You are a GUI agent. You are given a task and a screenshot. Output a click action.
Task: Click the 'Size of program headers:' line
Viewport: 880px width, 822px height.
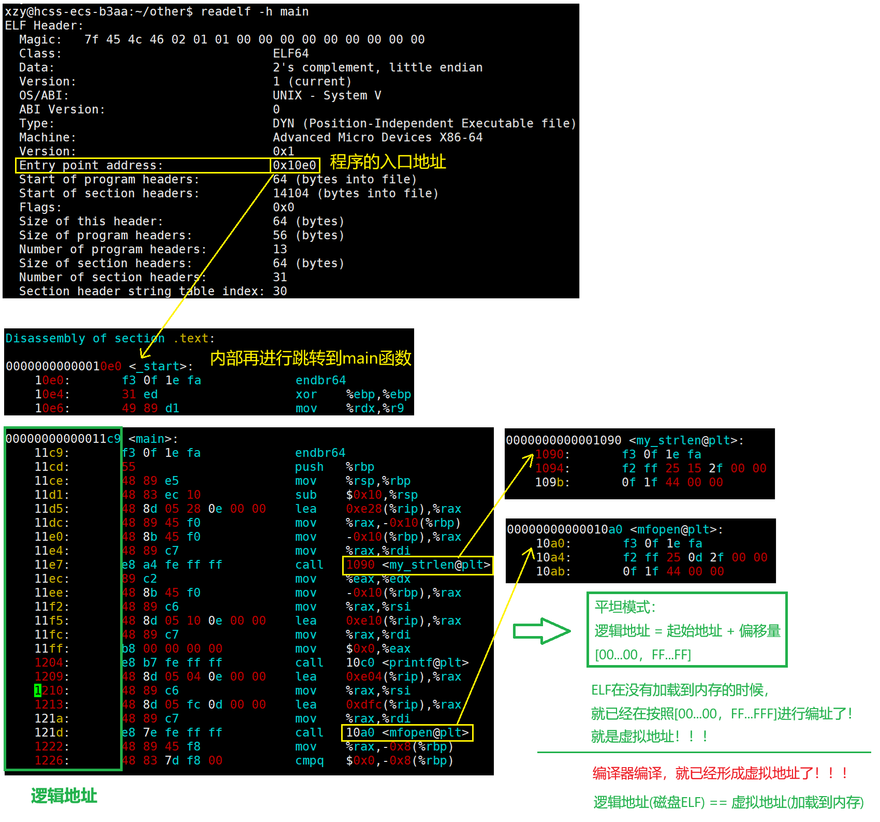click(182, 235)
